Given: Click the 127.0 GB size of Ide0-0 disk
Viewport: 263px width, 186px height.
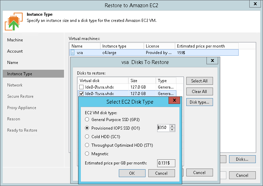Looking at the screenshot, I should 138,87.
